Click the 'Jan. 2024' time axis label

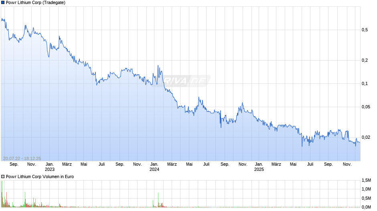(x=154, y=167)
